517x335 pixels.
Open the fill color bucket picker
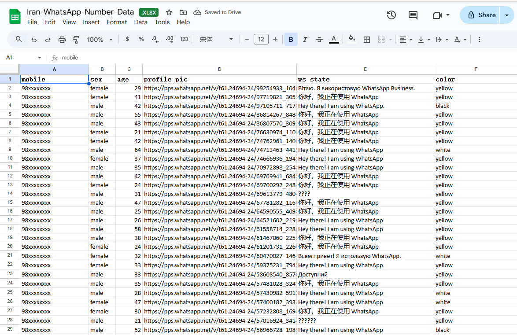(352, 39)
